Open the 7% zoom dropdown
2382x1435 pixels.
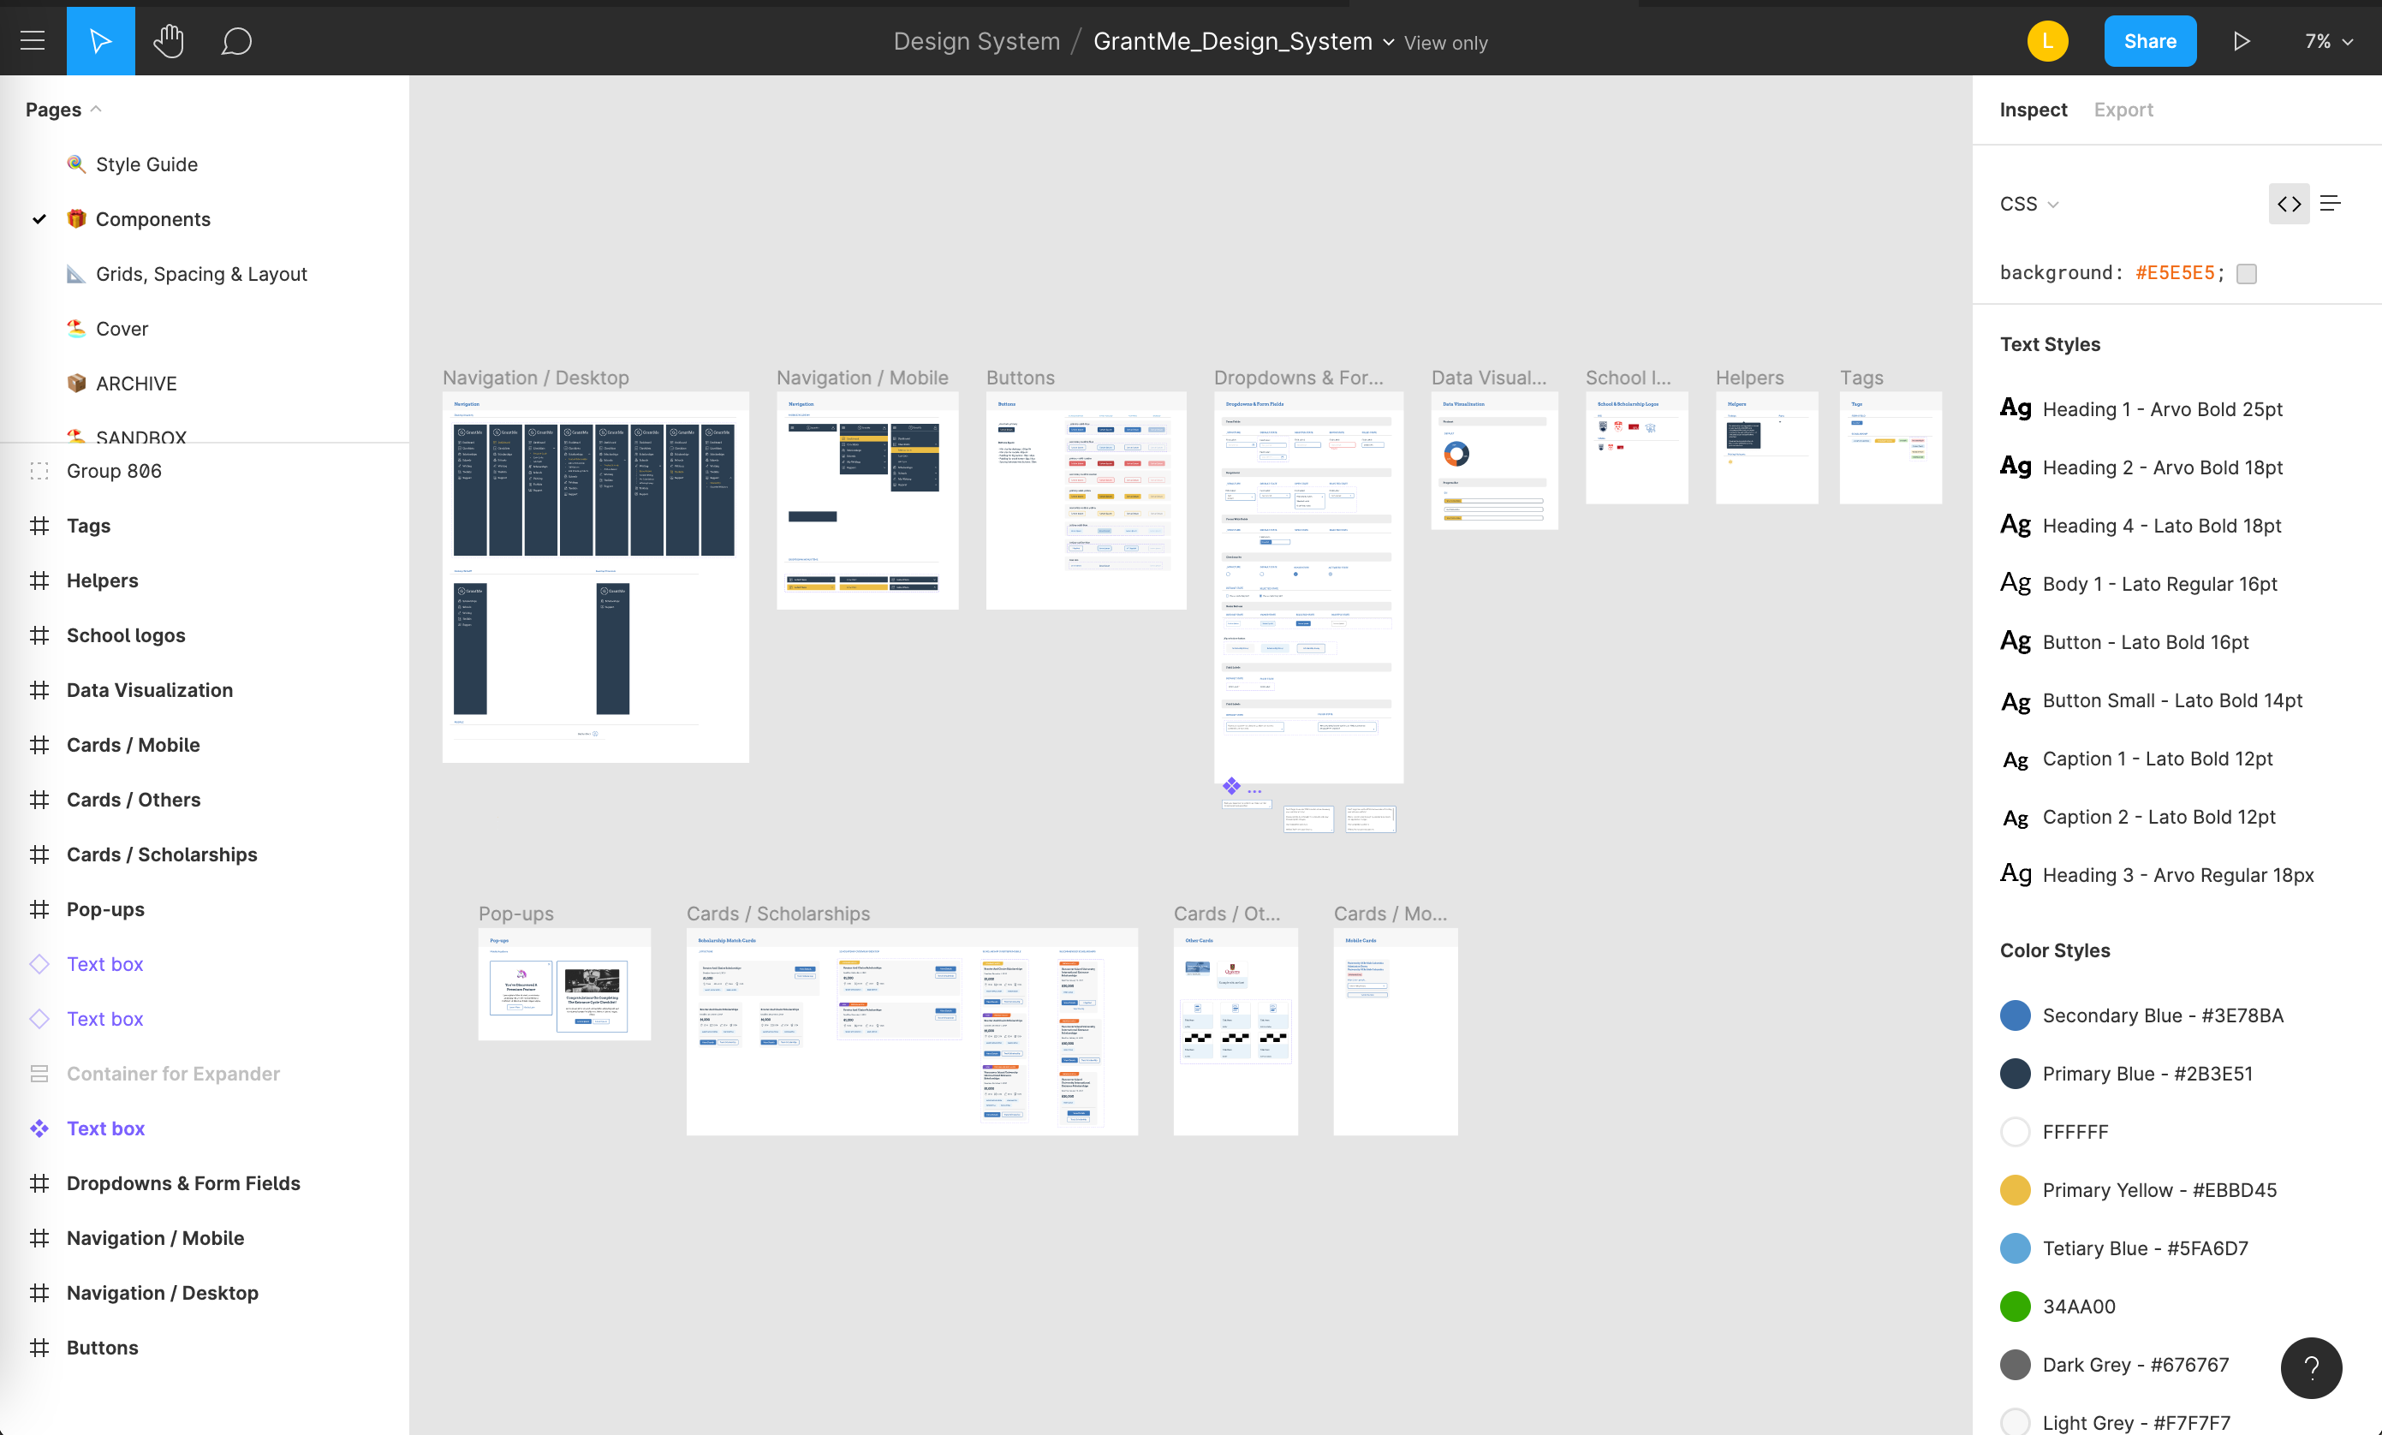(2328, 40)
